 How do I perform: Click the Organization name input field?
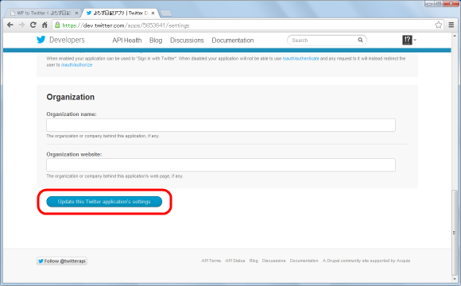point(221,126)
